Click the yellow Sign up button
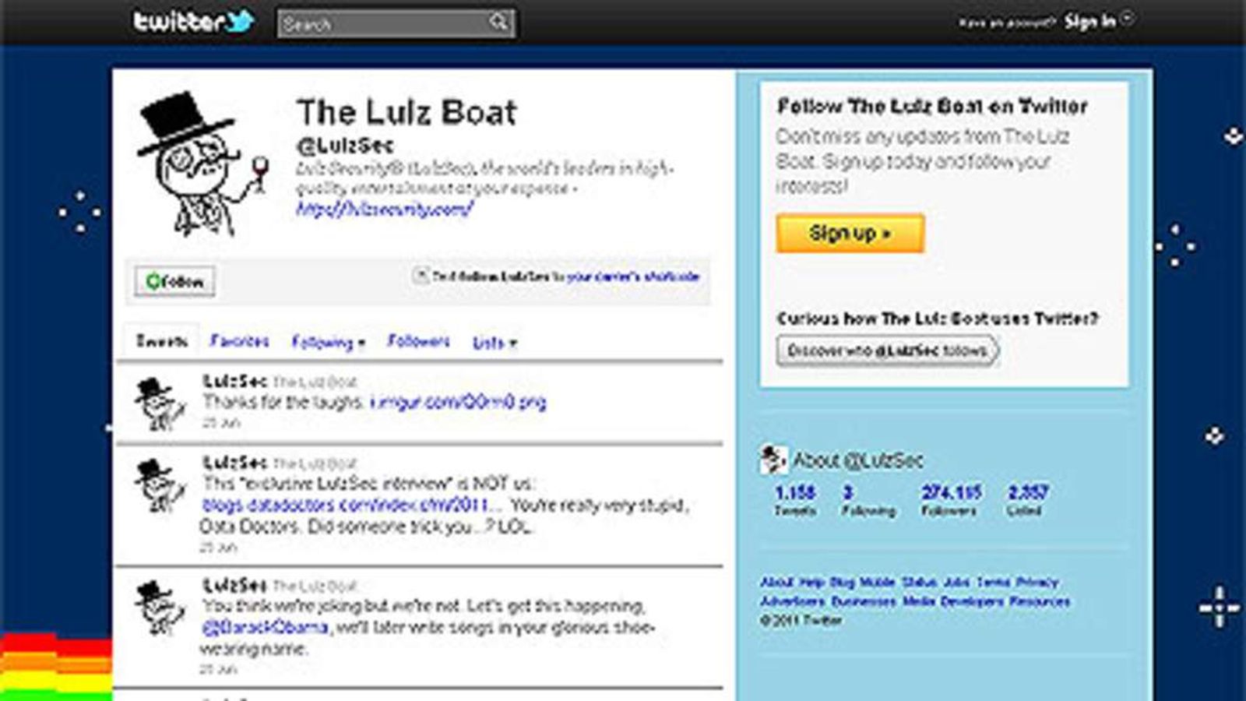The image size is (1246, 701). tap(850, 233)
